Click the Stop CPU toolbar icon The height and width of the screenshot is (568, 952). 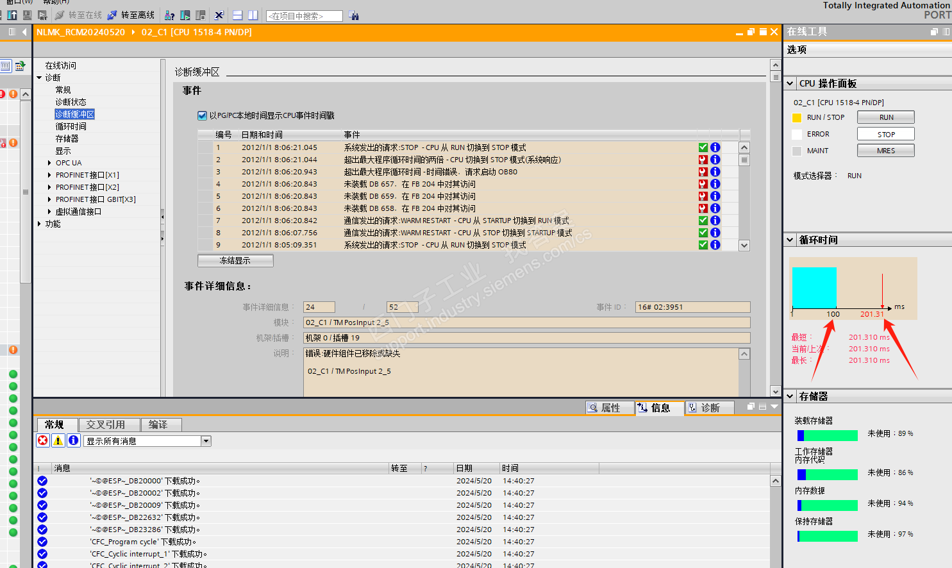click(x=200, y=15)
